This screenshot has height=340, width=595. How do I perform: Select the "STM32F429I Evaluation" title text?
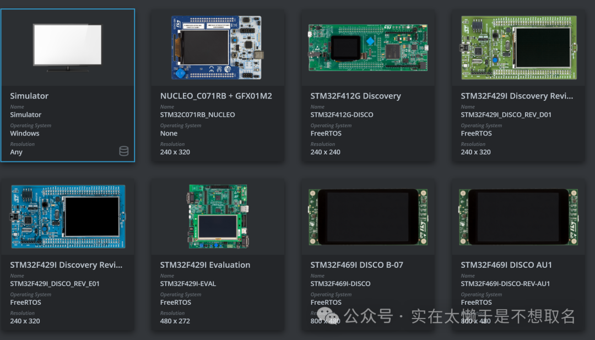tap(205, 265)
